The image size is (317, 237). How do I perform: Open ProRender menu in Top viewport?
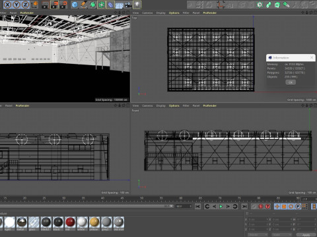pos(209,13)
